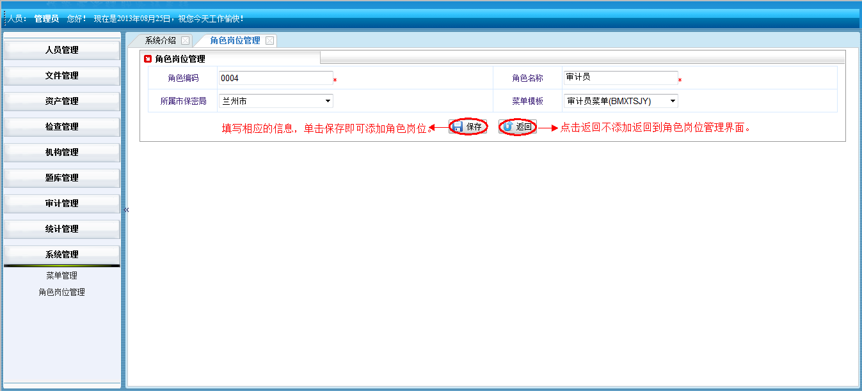Image resolution: width=862 pixels, height=391 pixels.
Task: Click the 角色名称 input field
Action: 621,78
